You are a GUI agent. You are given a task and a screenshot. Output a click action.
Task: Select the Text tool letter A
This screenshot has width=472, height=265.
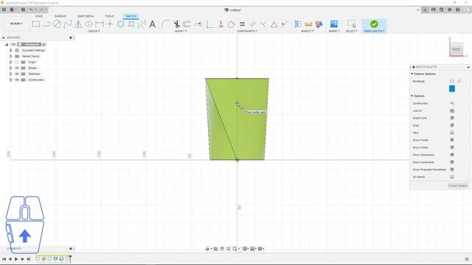click(153, 24)
